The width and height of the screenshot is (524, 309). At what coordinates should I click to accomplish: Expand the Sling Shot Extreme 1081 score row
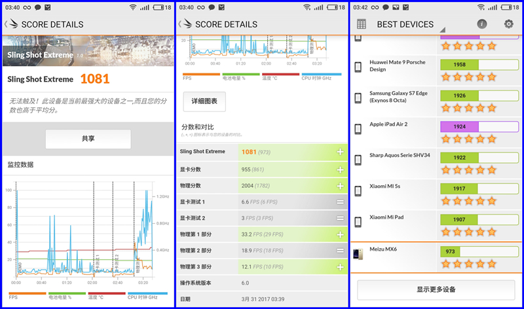(262, 152)
